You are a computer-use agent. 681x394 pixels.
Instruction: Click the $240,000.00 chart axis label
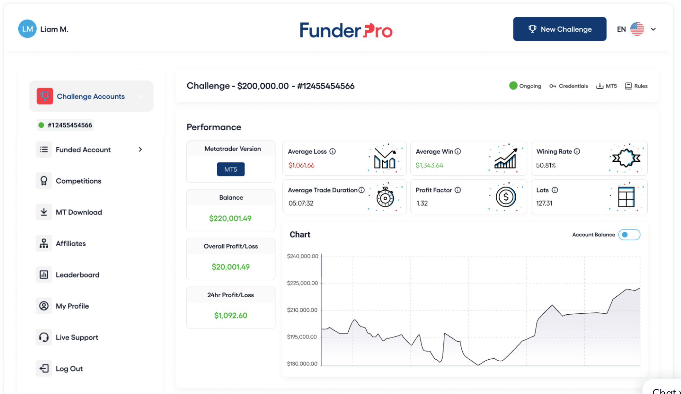[303, 256]
